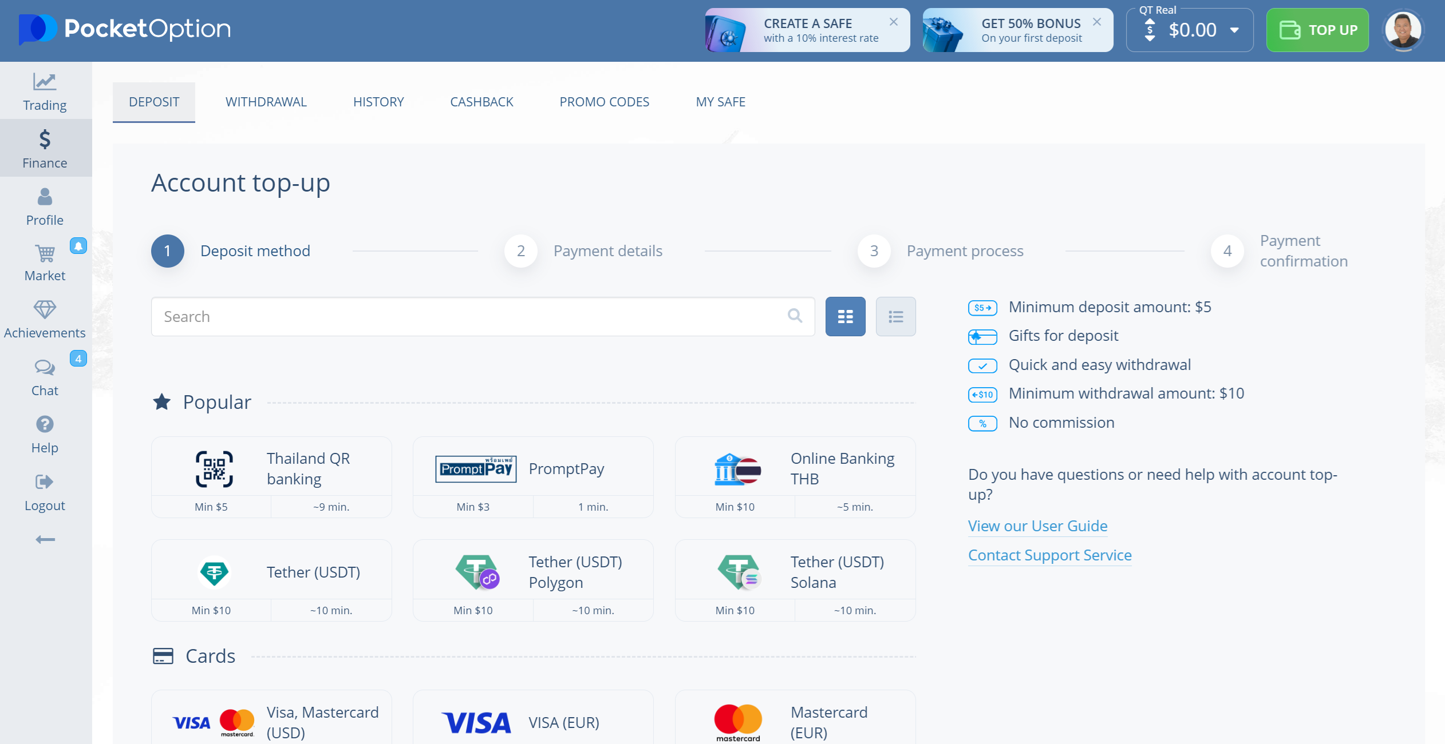Open the Contact Support Service link
This screenshot has height=744, width=1445.
[1050, 555]
